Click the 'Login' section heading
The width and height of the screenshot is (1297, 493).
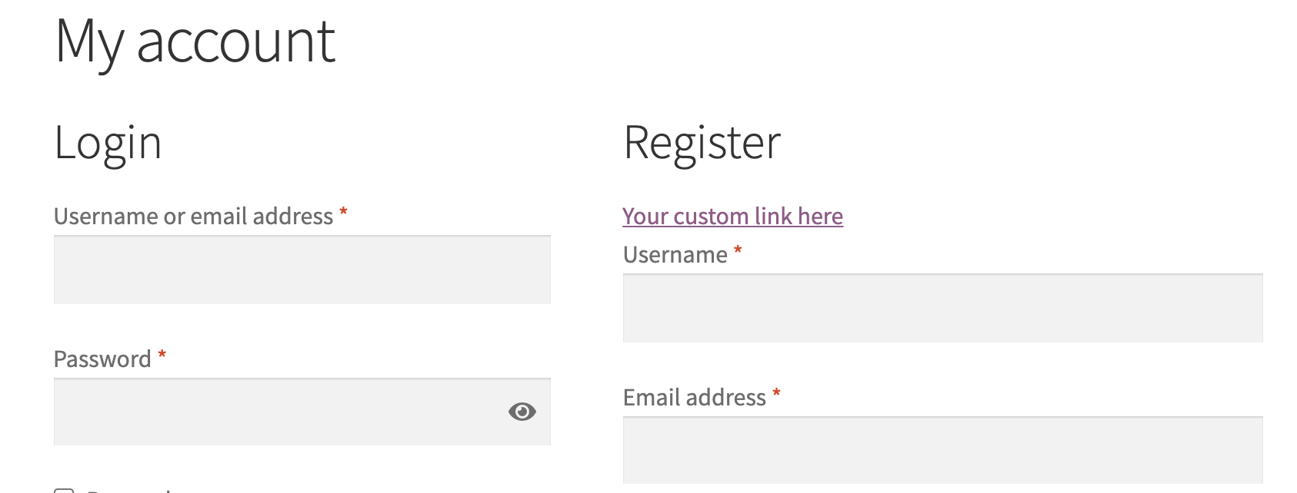coord(108,144)
